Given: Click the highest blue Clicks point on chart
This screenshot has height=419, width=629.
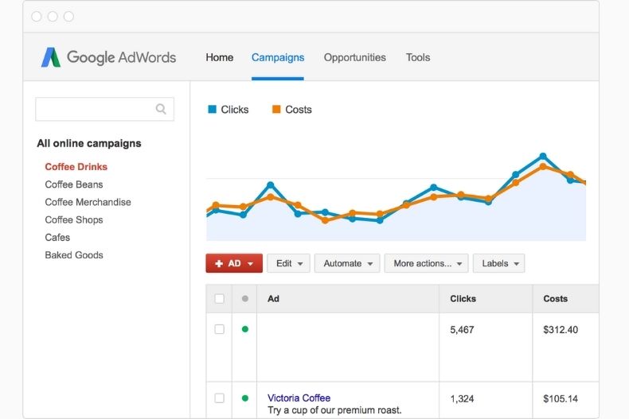Looking at the screenshot, I should pos(543,156).
